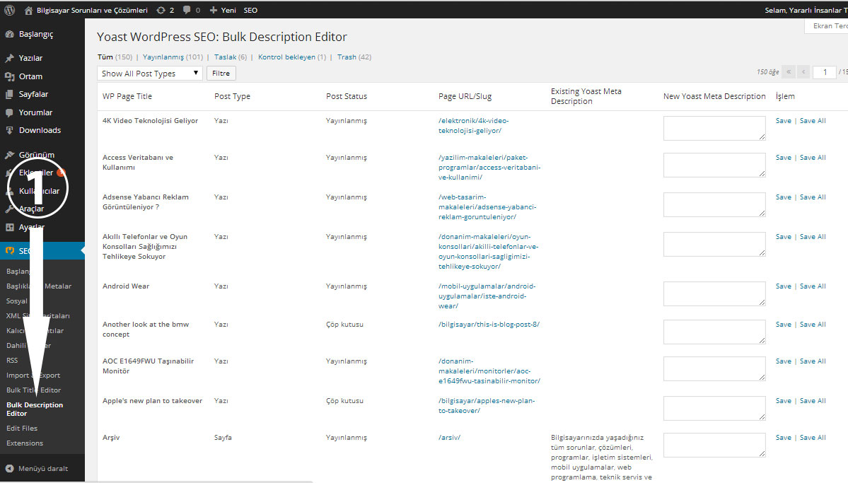
Task: Click the Post Type column header
Action: click(232, 96)
